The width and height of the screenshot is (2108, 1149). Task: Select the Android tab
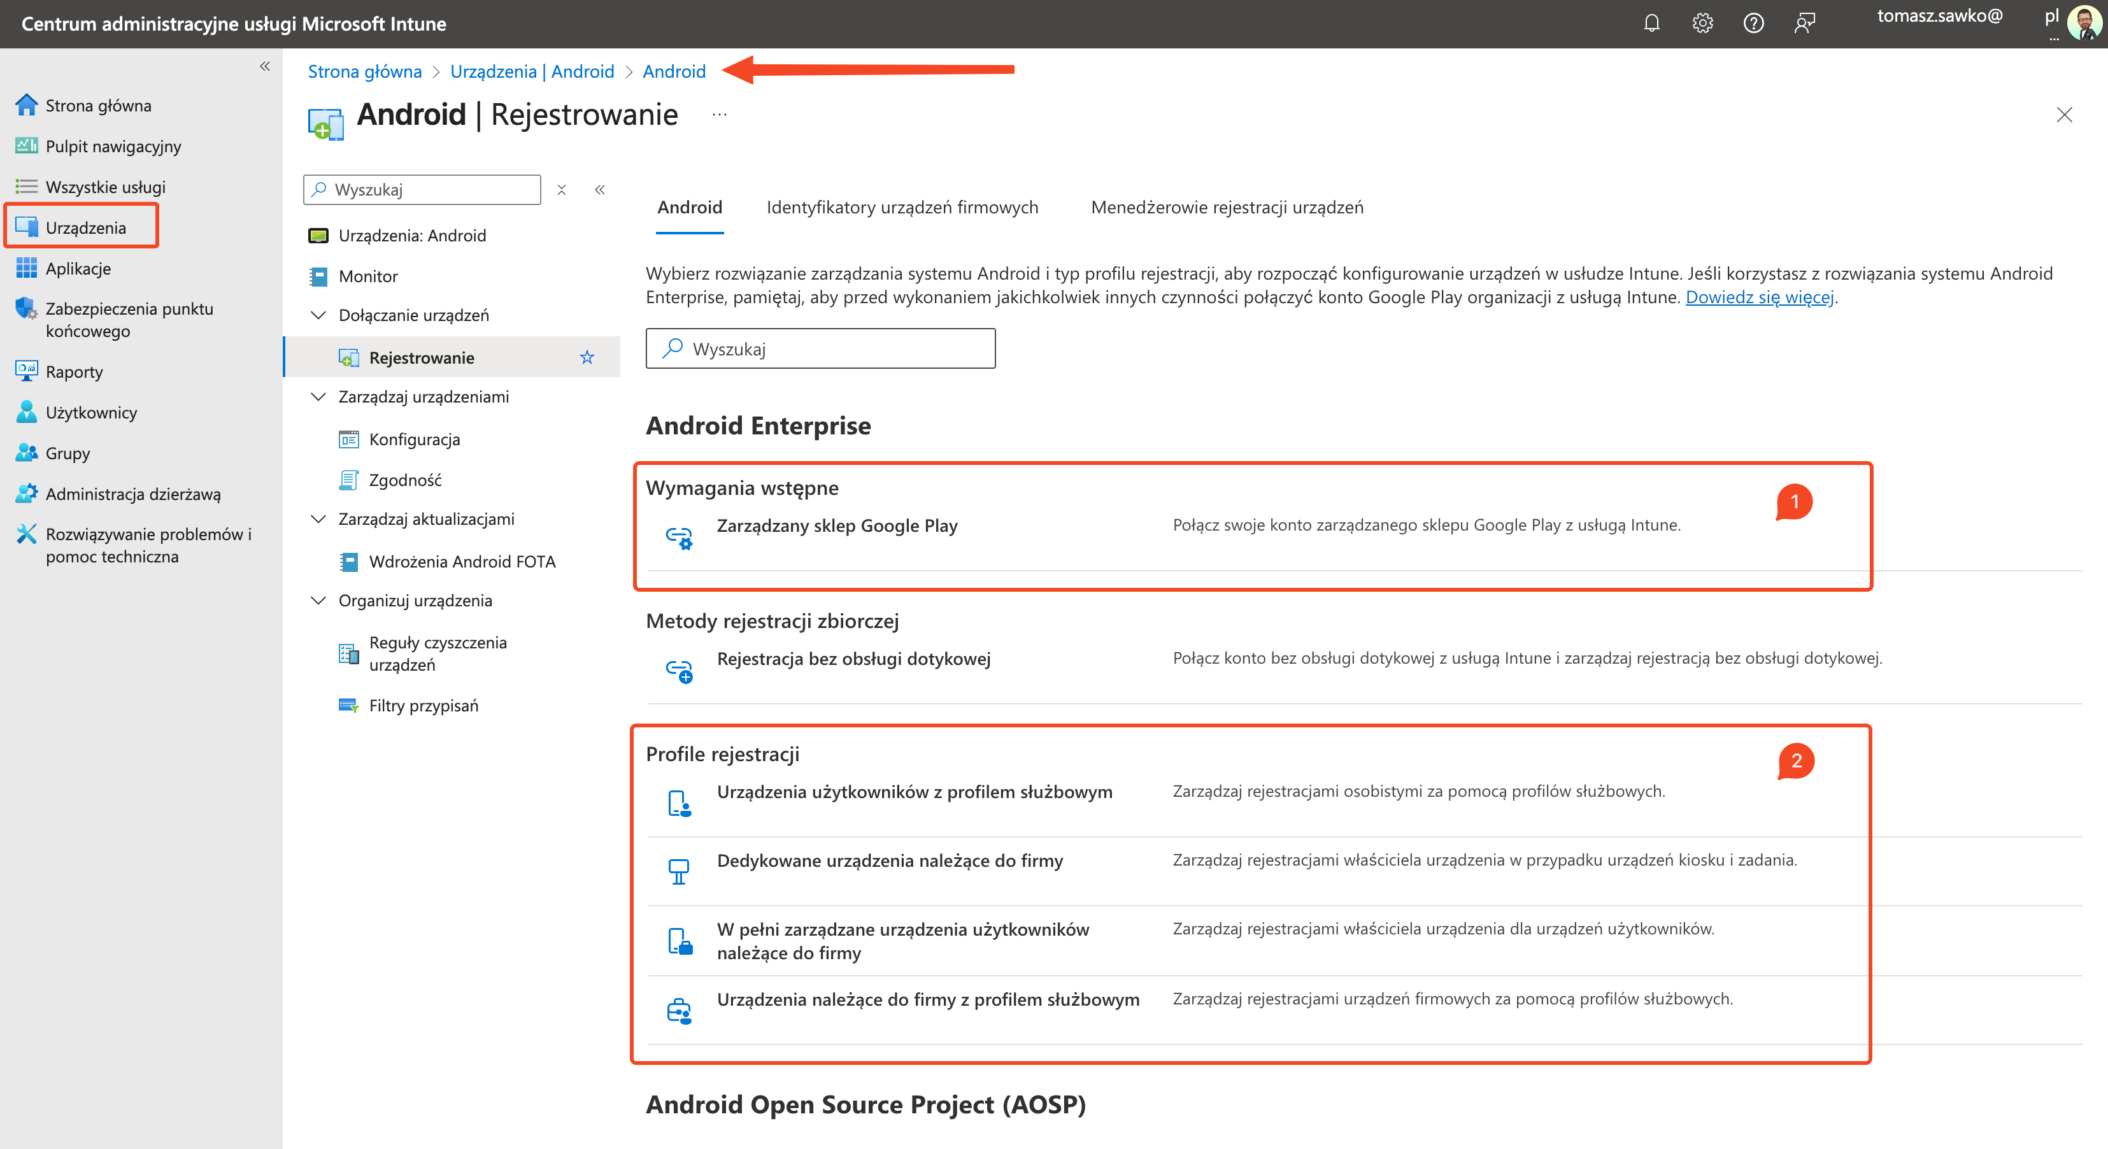point(689,207)
